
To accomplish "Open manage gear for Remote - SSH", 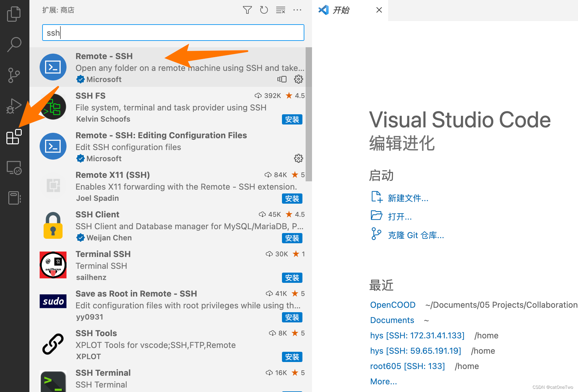I will [299, 79].
